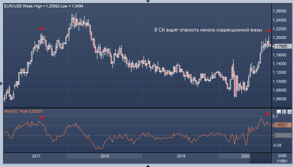Click red arrow marker above 2017 price peak

41,29
